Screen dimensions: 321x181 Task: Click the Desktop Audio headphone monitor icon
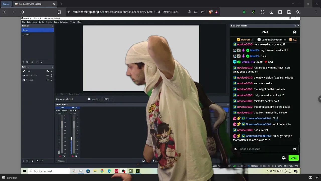pos(64,156)
